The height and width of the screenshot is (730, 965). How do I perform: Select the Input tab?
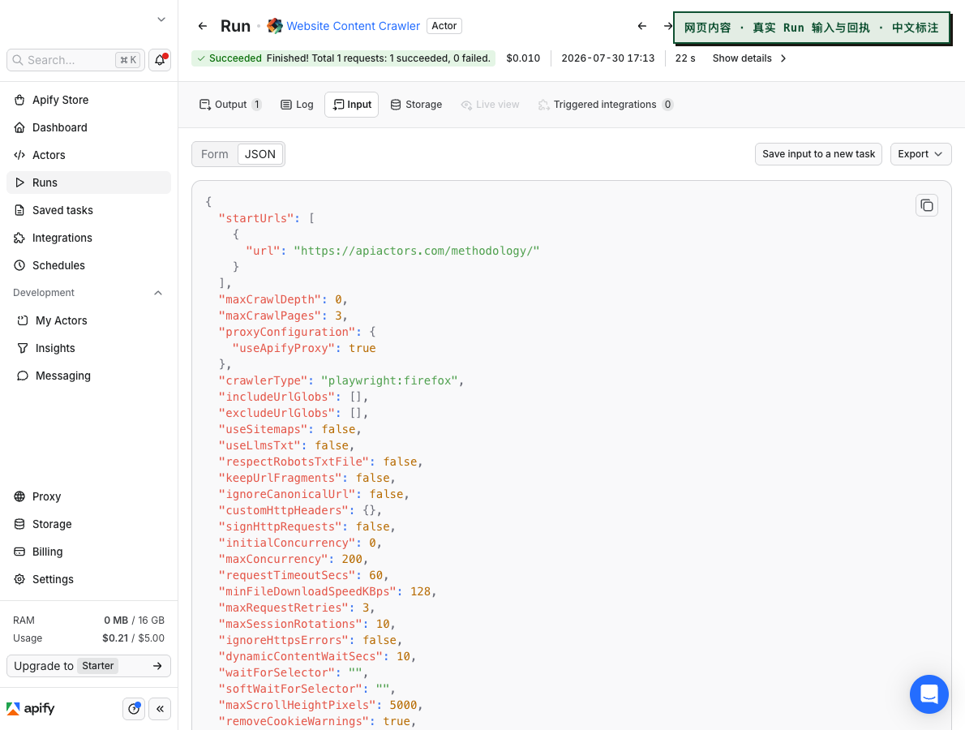coord(351,105)
